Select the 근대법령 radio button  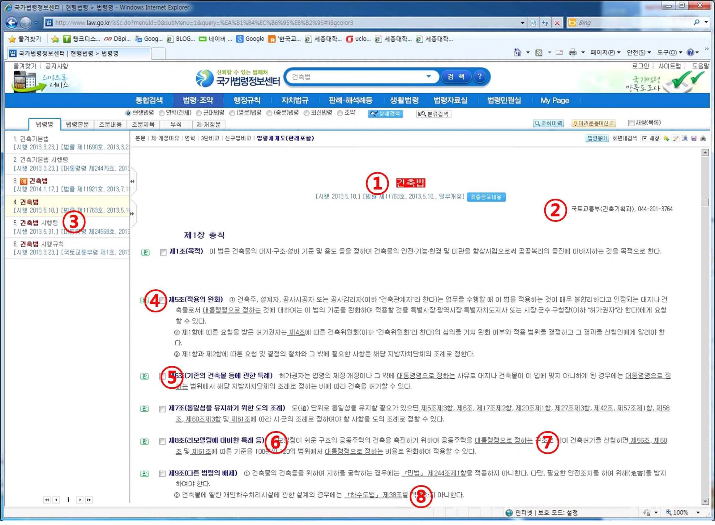pos(199,113)
